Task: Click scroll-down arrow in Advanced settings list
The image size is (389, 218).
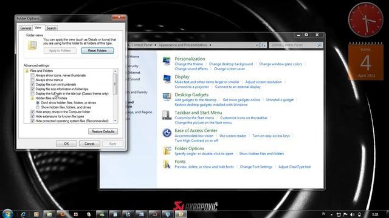Action: click(x=115, y=121)
